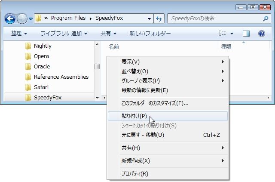Minimize the Explorer window
The width and height of the screenshot is (275, 182).
[x=241, y=7]
